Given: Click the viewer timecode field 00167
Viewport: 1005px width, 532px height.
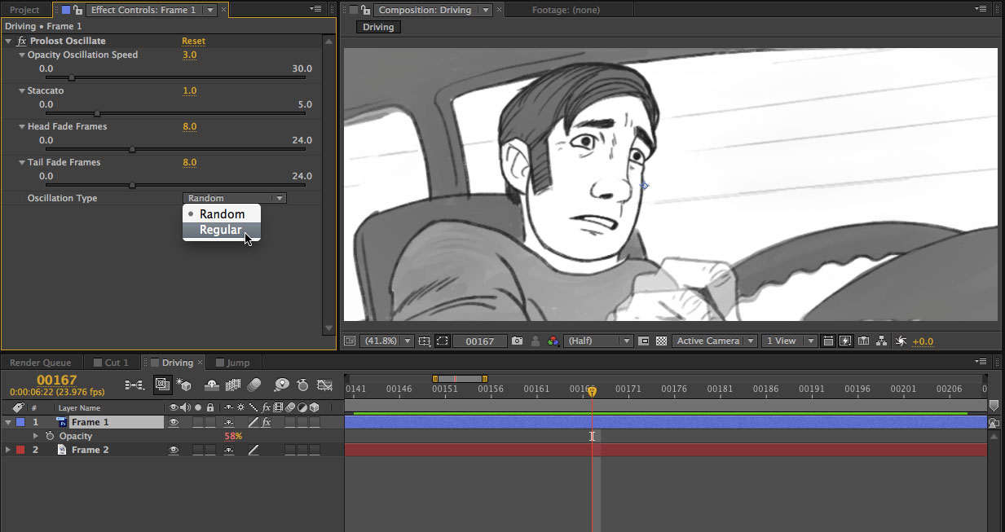Looking at the screenshot, I should [x=480, y=341].
